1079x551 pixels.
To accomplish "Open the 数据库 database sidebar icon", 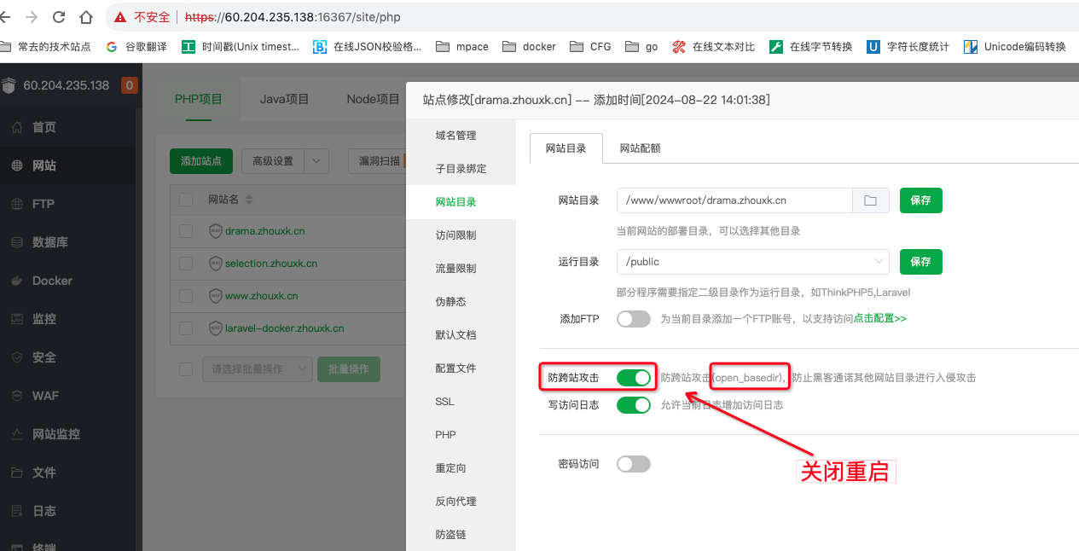I will tap(17, 242).
